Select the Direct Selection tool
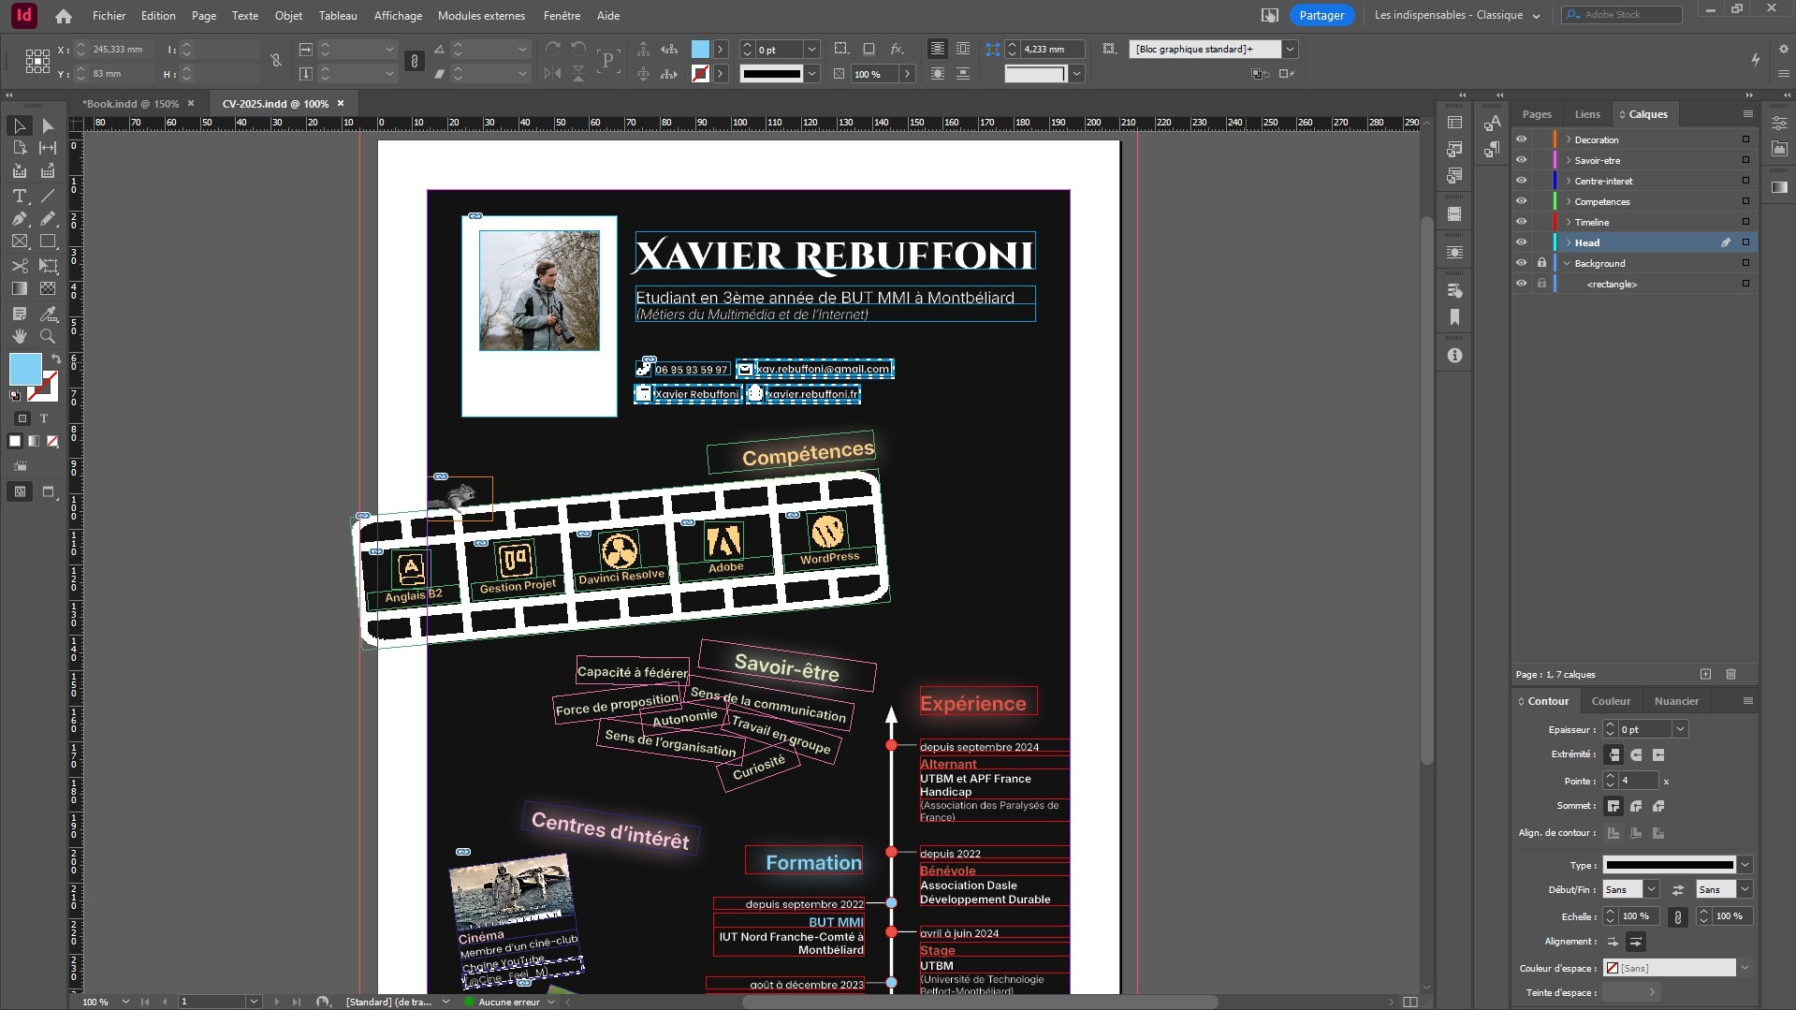 click(48, 125)
